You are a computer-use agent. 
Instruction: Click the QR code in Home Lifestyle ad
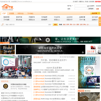coord(89,70)
